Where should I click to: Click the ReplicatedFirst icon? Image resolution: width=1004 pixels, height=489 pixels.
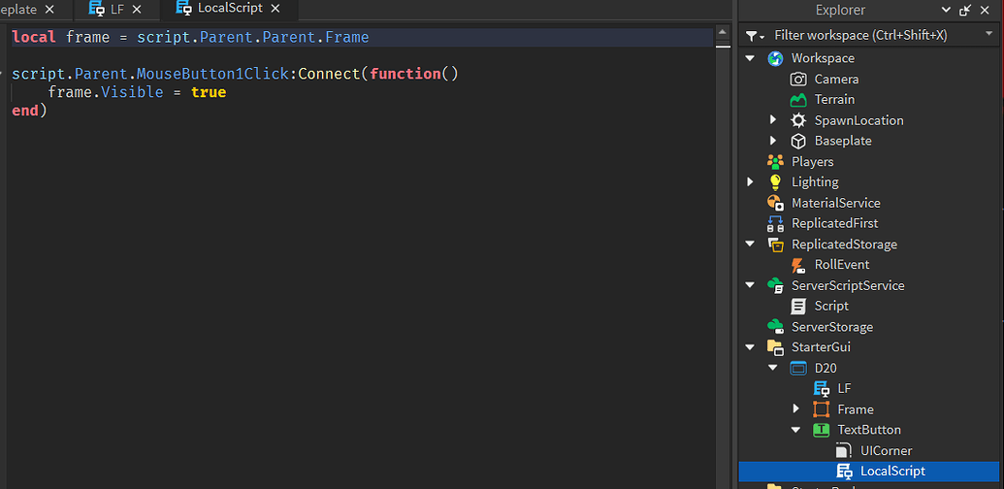coord(775,223)
